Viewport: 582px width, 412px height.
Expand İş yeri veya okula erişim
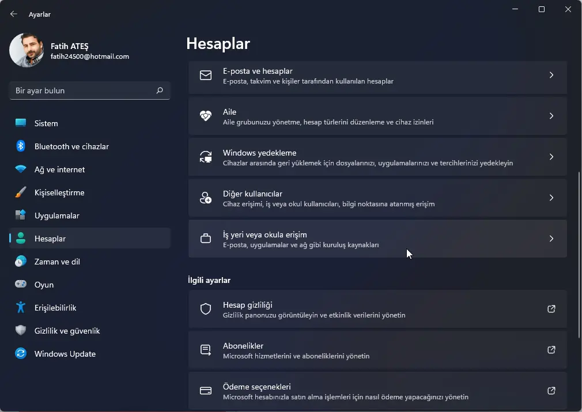(x=377, y=239)
